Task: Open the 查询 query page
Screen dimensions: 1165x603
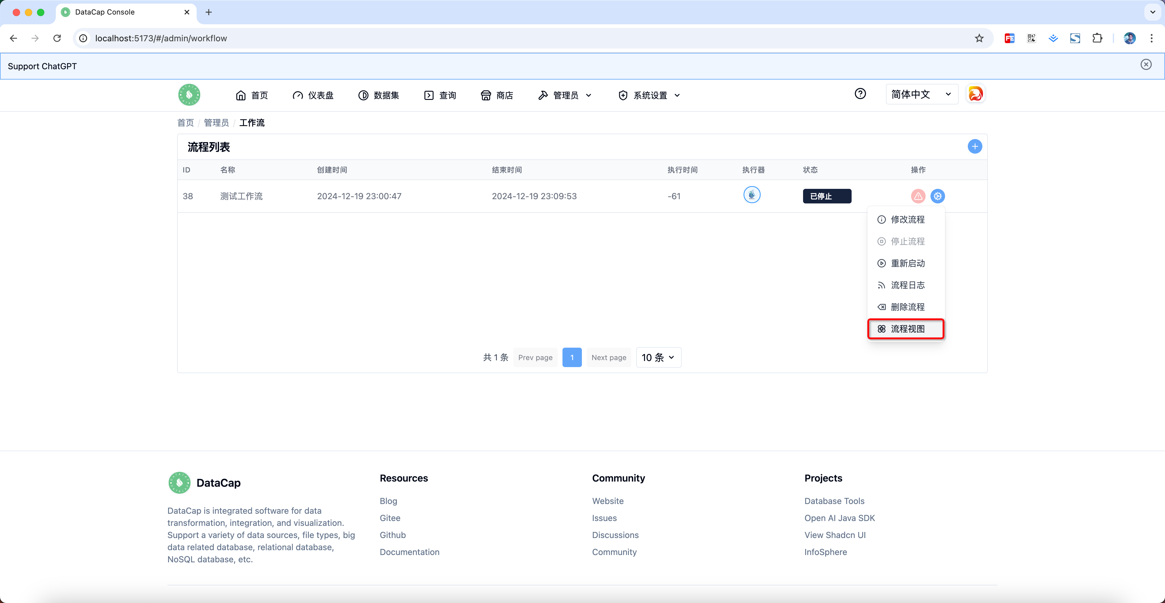Action: click(440, 95)
